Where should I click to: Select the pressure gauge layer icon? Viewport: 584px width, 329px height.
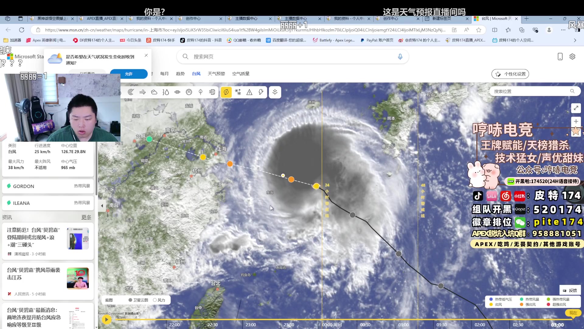(x=189, y=92)
